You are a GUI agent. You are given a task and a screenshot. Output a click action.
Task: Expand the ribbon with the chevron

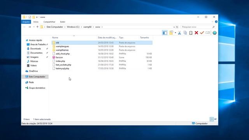[212, 22]
